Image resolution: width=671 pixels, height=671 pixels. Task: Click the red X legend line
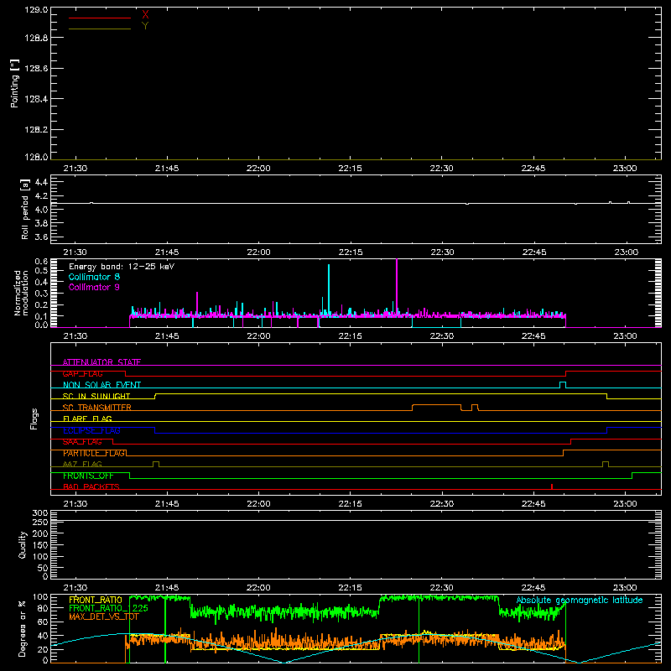[x=100, y=18]
